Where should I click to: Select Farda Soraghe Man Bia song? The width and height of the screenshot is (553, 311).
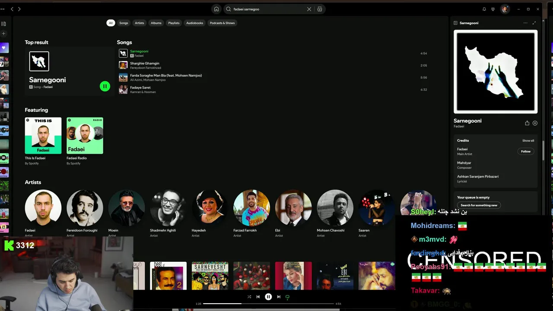point(273,77)
